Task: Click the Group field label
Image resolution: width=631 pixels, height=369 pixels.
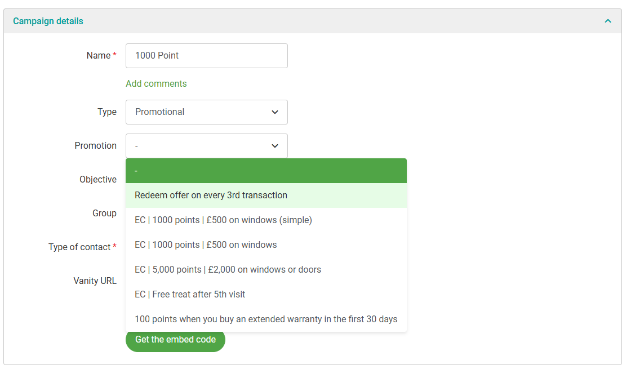Action: 104,214
